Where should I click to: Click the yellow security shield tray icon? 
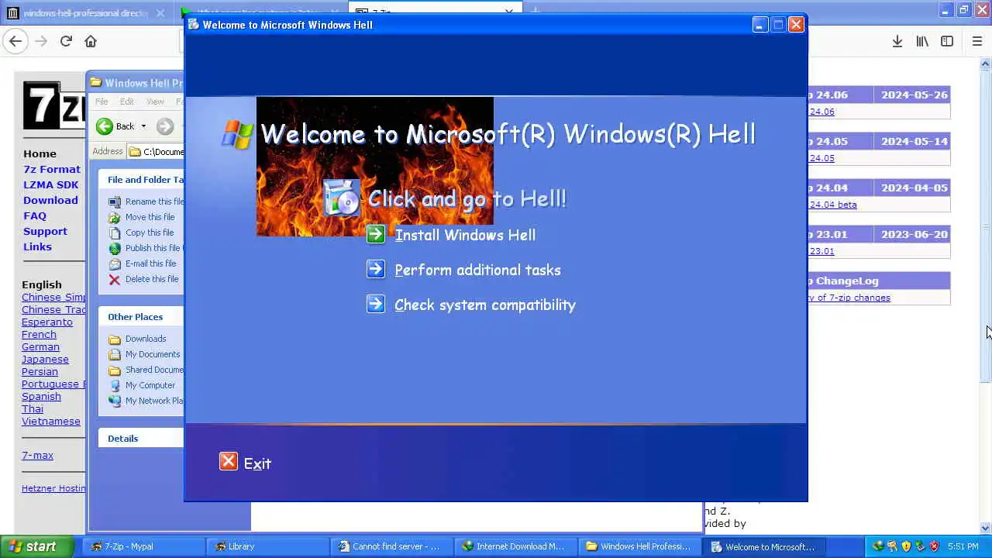point(906,546)
